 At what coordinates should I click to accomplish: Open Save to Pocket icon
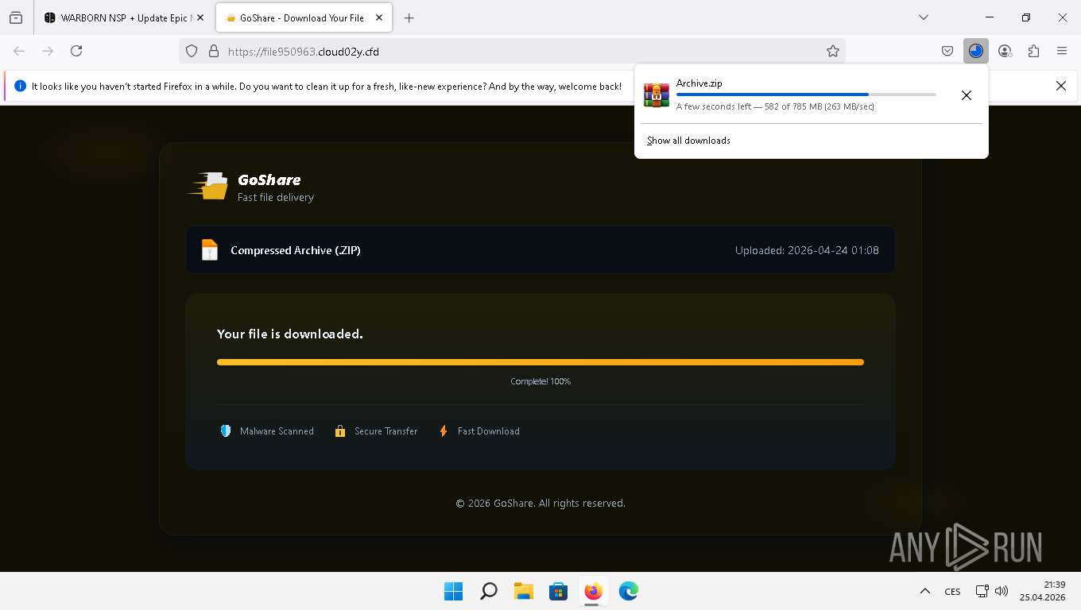(947, 51)
